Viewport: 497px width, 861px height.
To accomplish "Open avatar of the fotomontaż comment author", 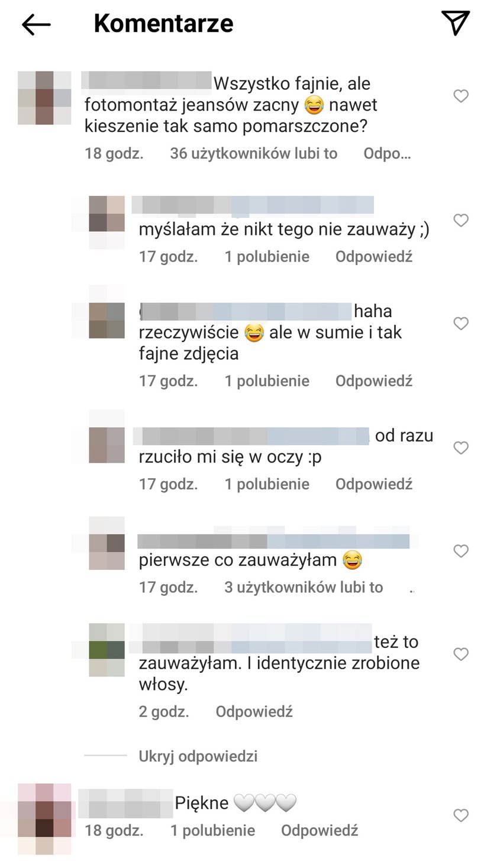I will pyautogui.click(x=44, y=98).
